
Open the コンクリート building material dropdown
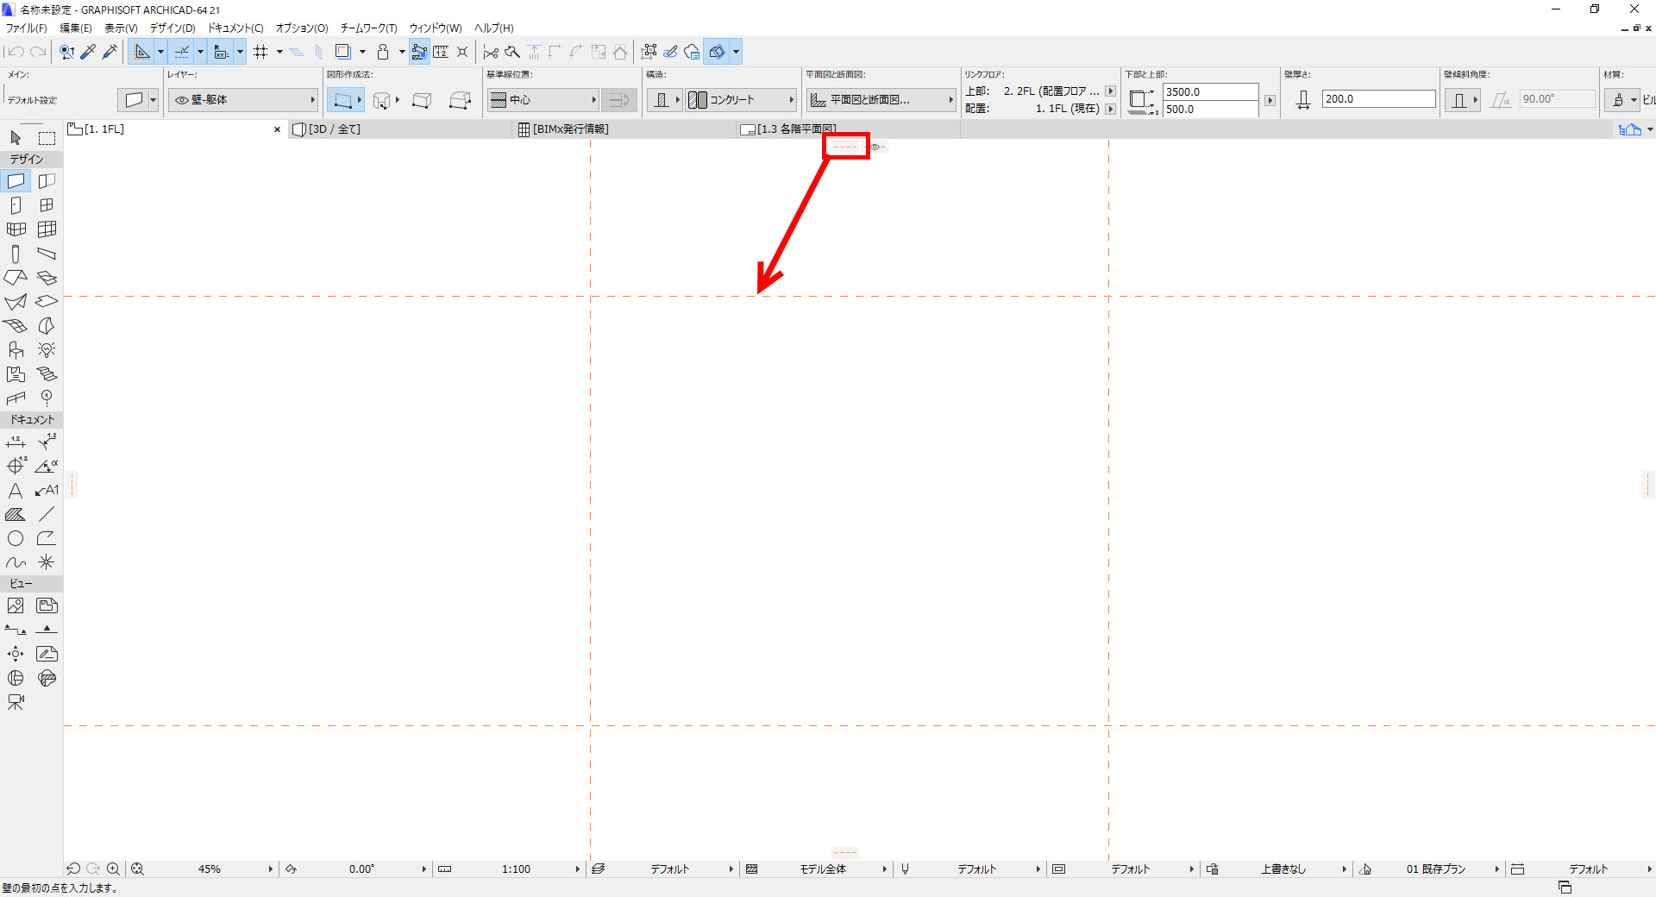tap(741, 100)
